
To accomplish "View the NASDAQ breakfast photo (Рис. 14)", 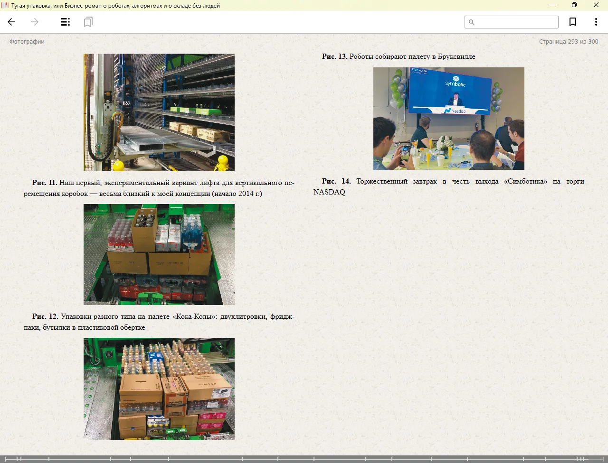I will coord(448,119).
